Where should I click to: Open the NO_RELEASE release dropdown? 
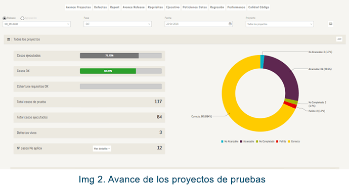[x=37, y=24]
